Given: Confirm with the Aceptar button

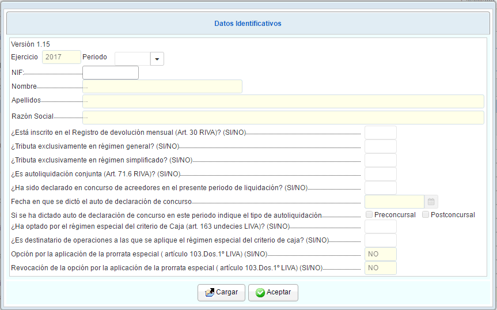Looking at the screenshot, I should pyautogui.click(x=273, y=293).
